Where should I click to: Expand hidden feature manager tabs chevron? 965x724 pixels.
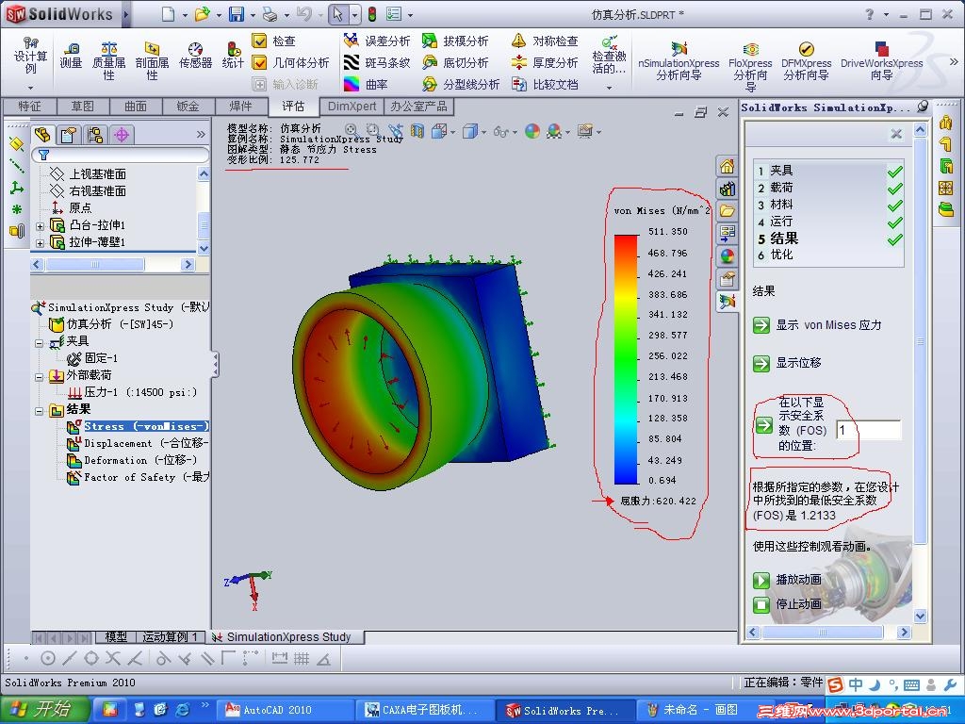[201, 134]
